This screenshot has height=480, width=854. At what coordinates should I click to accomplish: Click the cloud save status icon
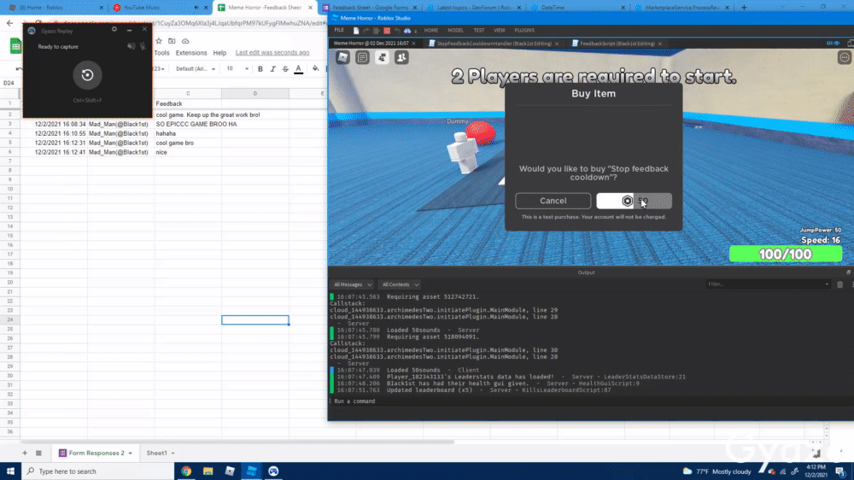coord(185,41)
